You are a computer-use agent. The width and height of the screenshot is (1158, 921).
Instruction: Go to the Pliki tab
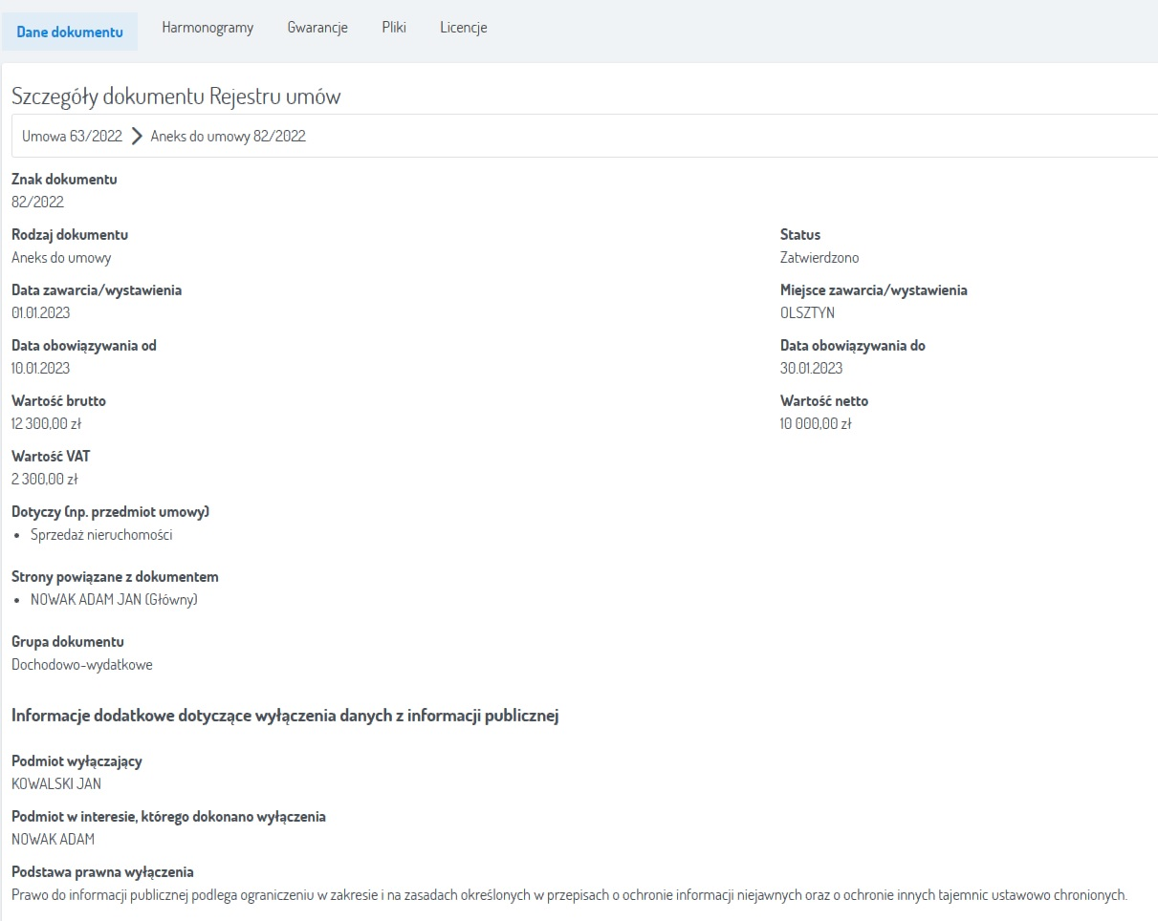tap(394, 28)
